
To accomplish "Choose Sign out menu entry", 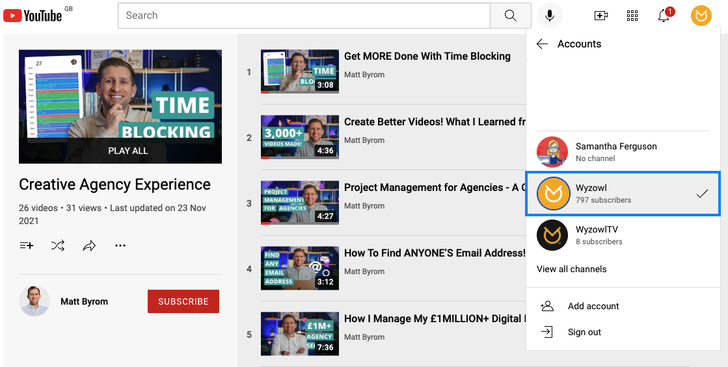I will 623,332.
